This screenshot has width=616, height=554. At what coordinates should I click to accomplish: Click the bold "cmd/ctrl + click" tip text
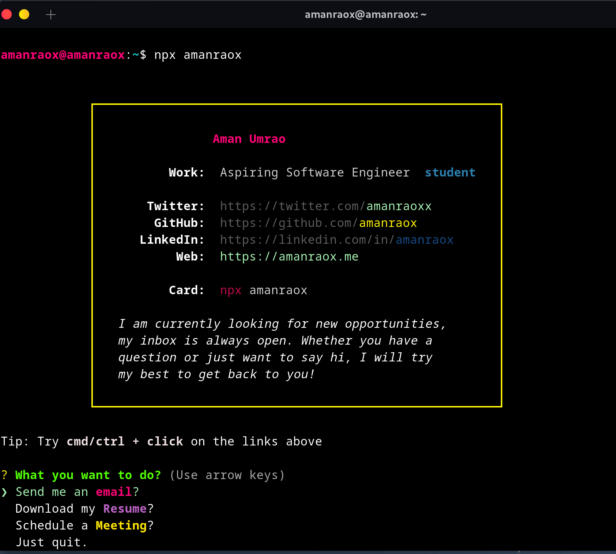(x=125, y=441)
